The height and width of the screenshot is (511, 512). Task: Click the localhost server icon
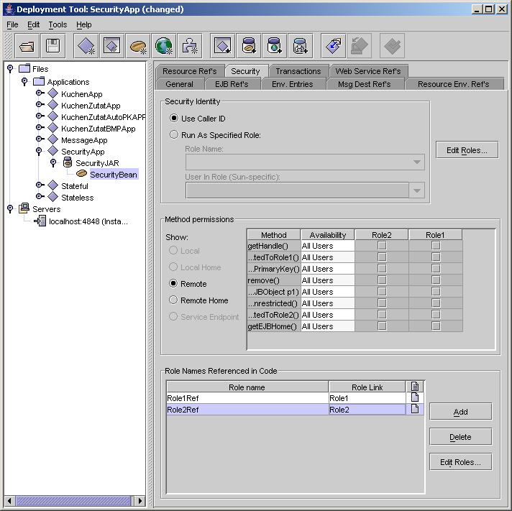point(40,221)
